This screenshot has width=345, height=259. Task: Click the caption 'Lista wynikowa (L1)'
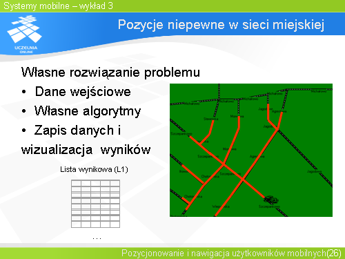point(94,169)
